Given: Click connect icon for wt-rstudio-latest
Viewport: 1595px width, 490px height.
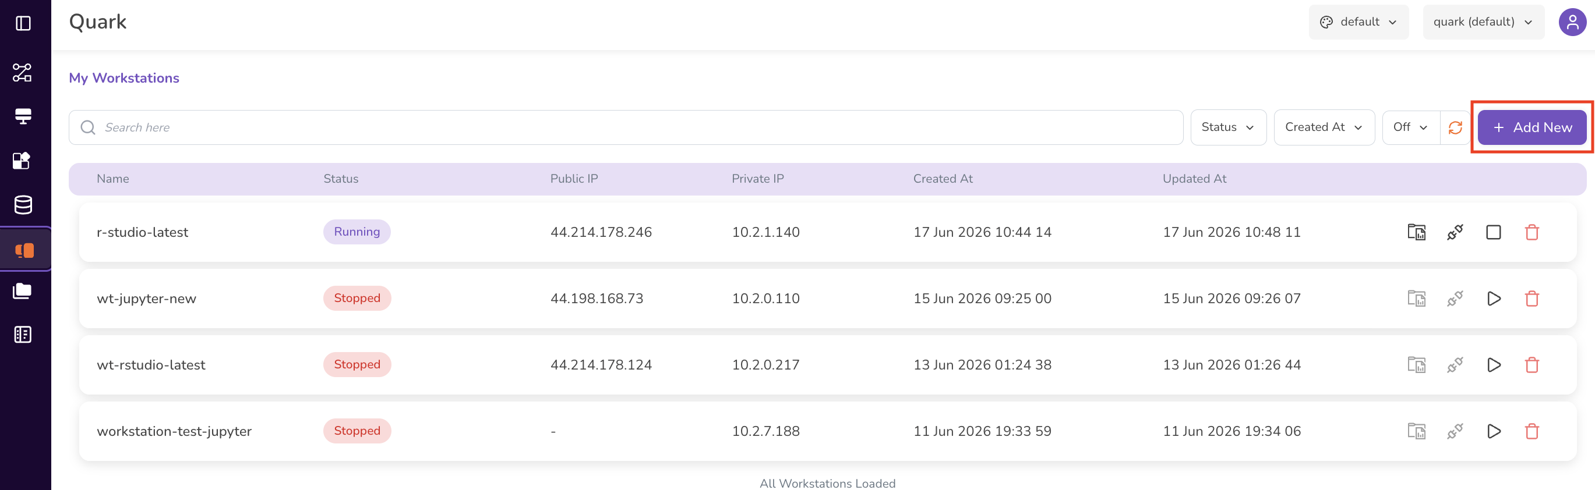Looking at the screenshot, I should pos(1455,364).
